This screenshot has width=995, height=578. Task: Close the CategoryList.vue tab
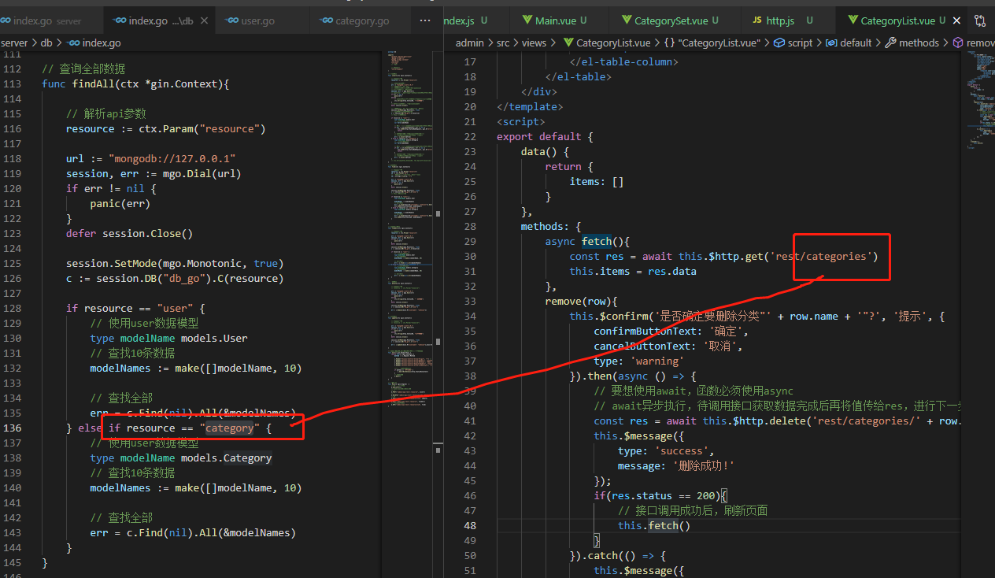click(956, 21)
